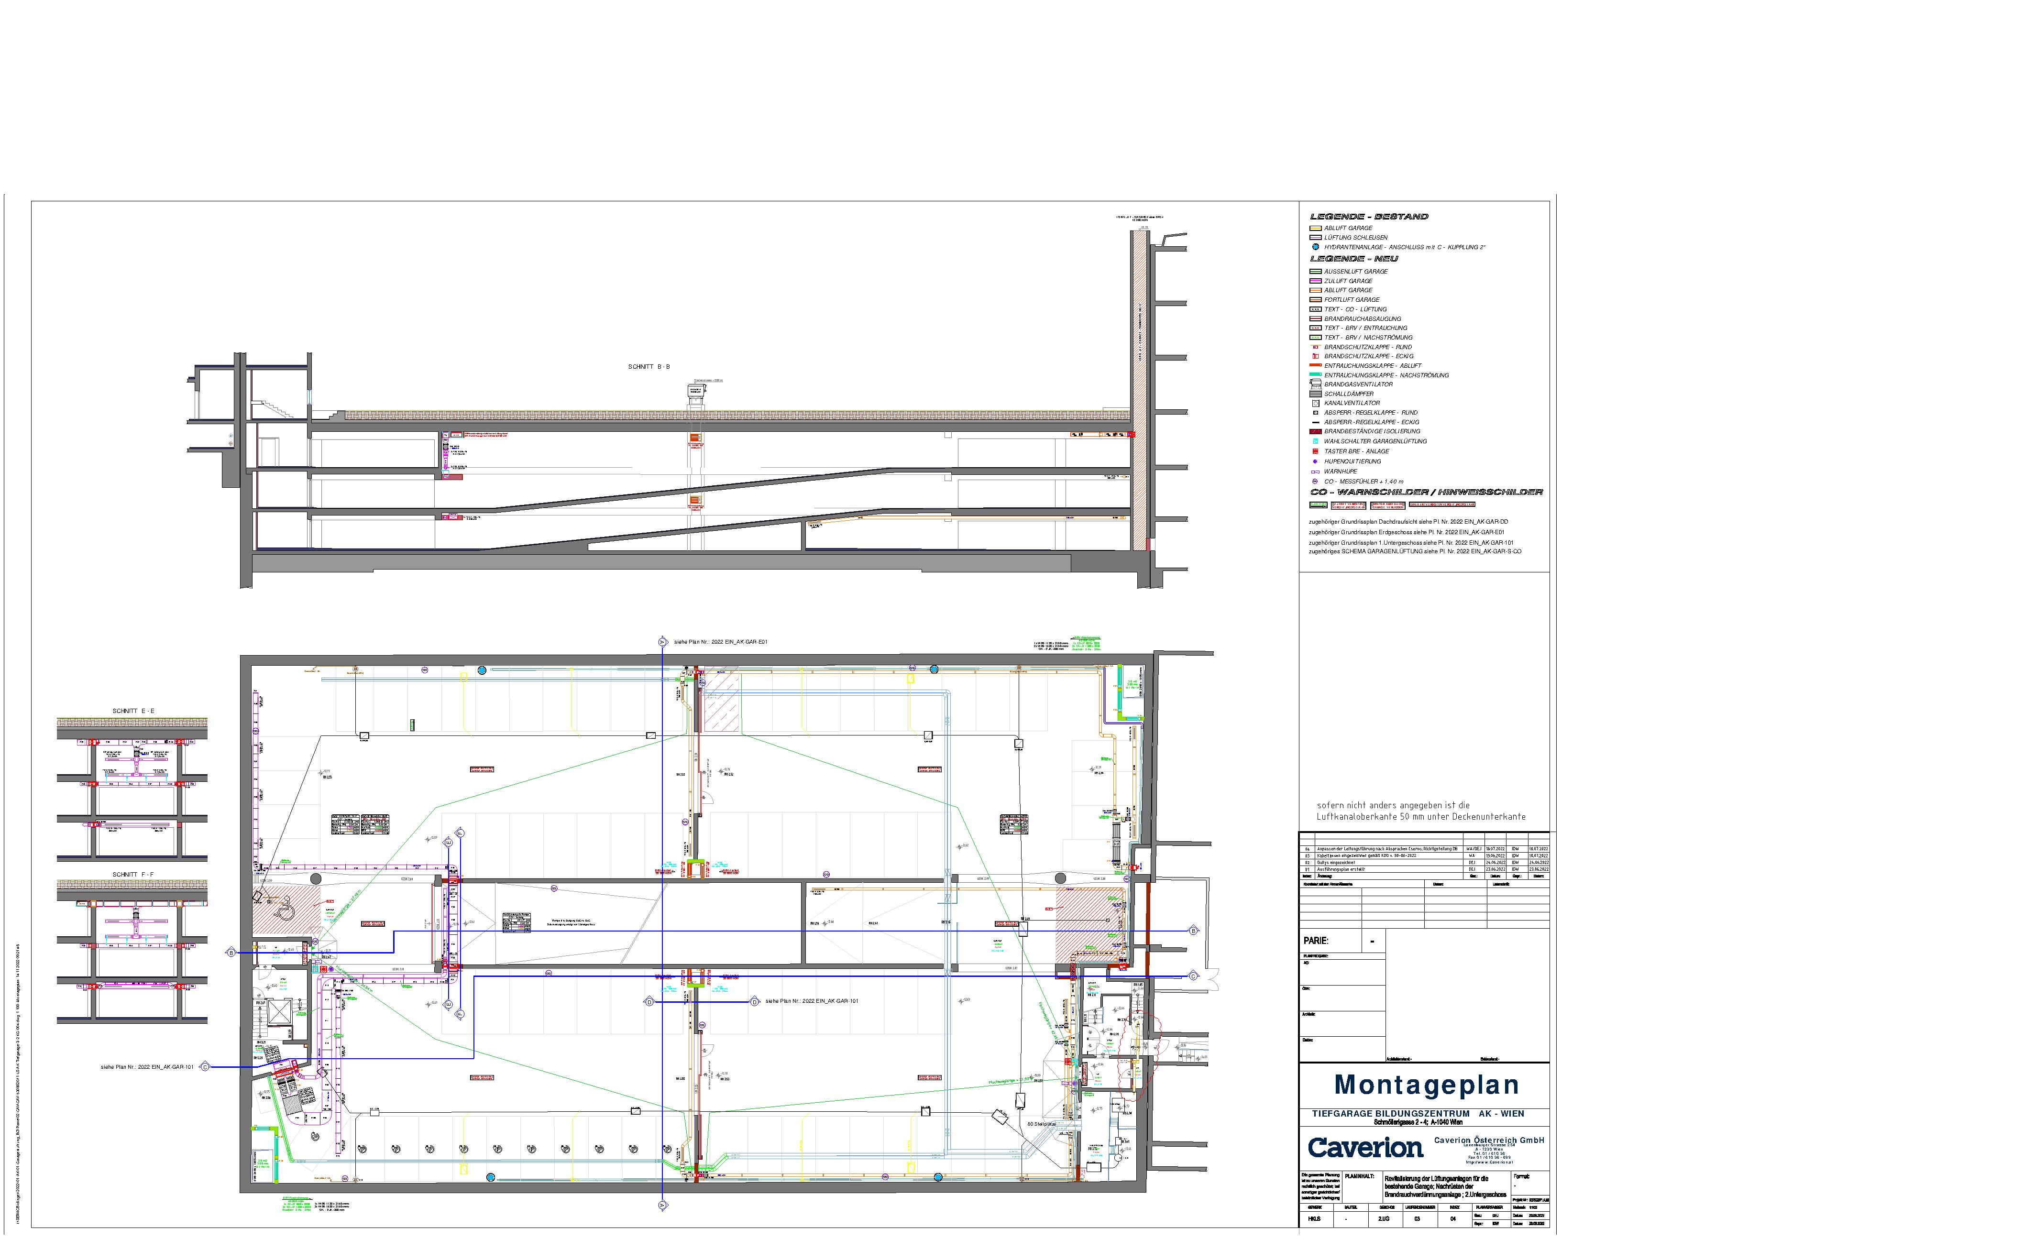
Task: Click the Caverion company logo
Action: pos(1365,1147)
